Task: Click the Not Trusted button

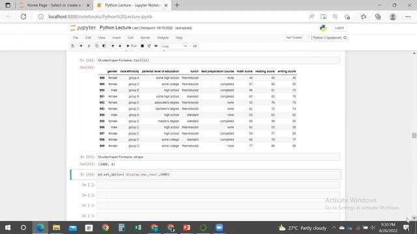Action: 294,38
